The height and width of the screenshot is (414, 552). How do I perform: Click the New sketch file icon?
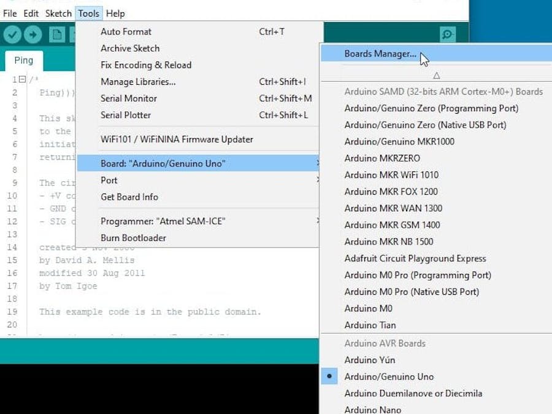57,34
